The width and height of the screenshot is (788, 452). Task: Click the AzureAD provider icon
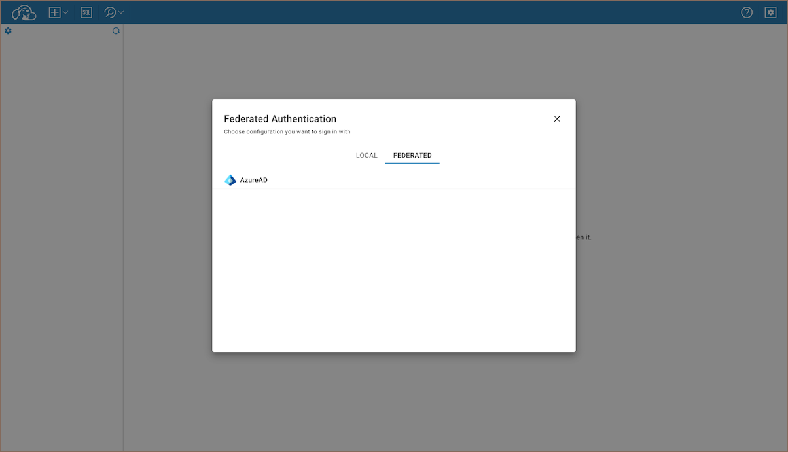tap(230, 180)
